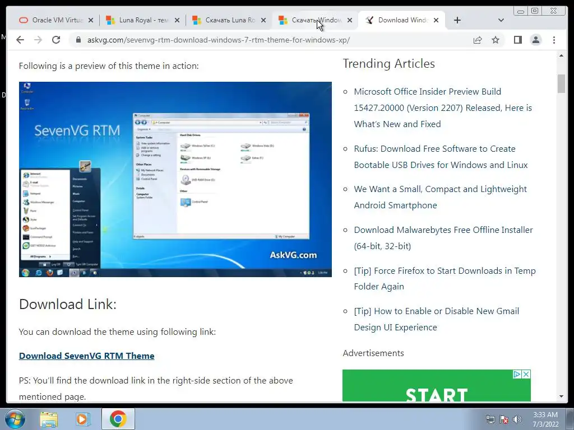The image size is (574, 430).
Task: Open Windows Explorer from taskbar
Action: pos(49,419)
